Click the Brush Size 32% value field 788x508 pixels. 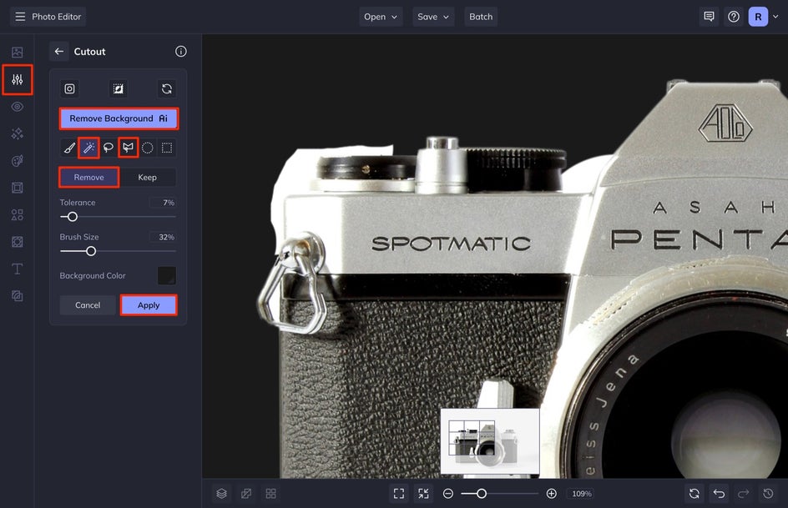[x=163, y=237]
